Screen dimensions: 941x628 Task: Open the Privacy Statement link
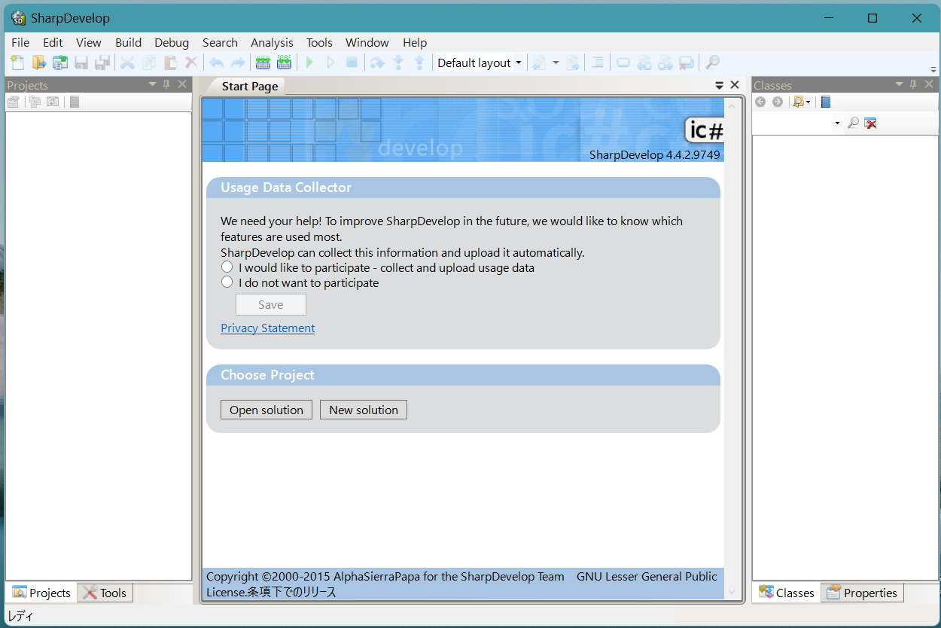pos(267,328)
